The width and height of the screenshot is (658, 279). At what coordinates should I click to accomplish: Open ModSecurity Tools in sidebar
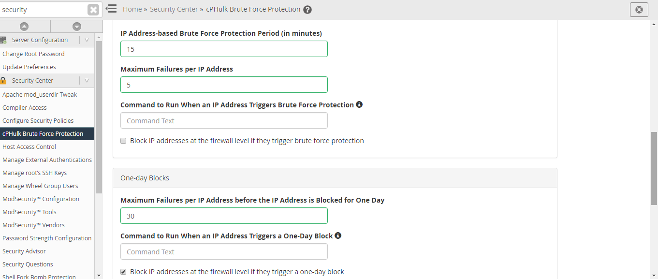point(29,212)
